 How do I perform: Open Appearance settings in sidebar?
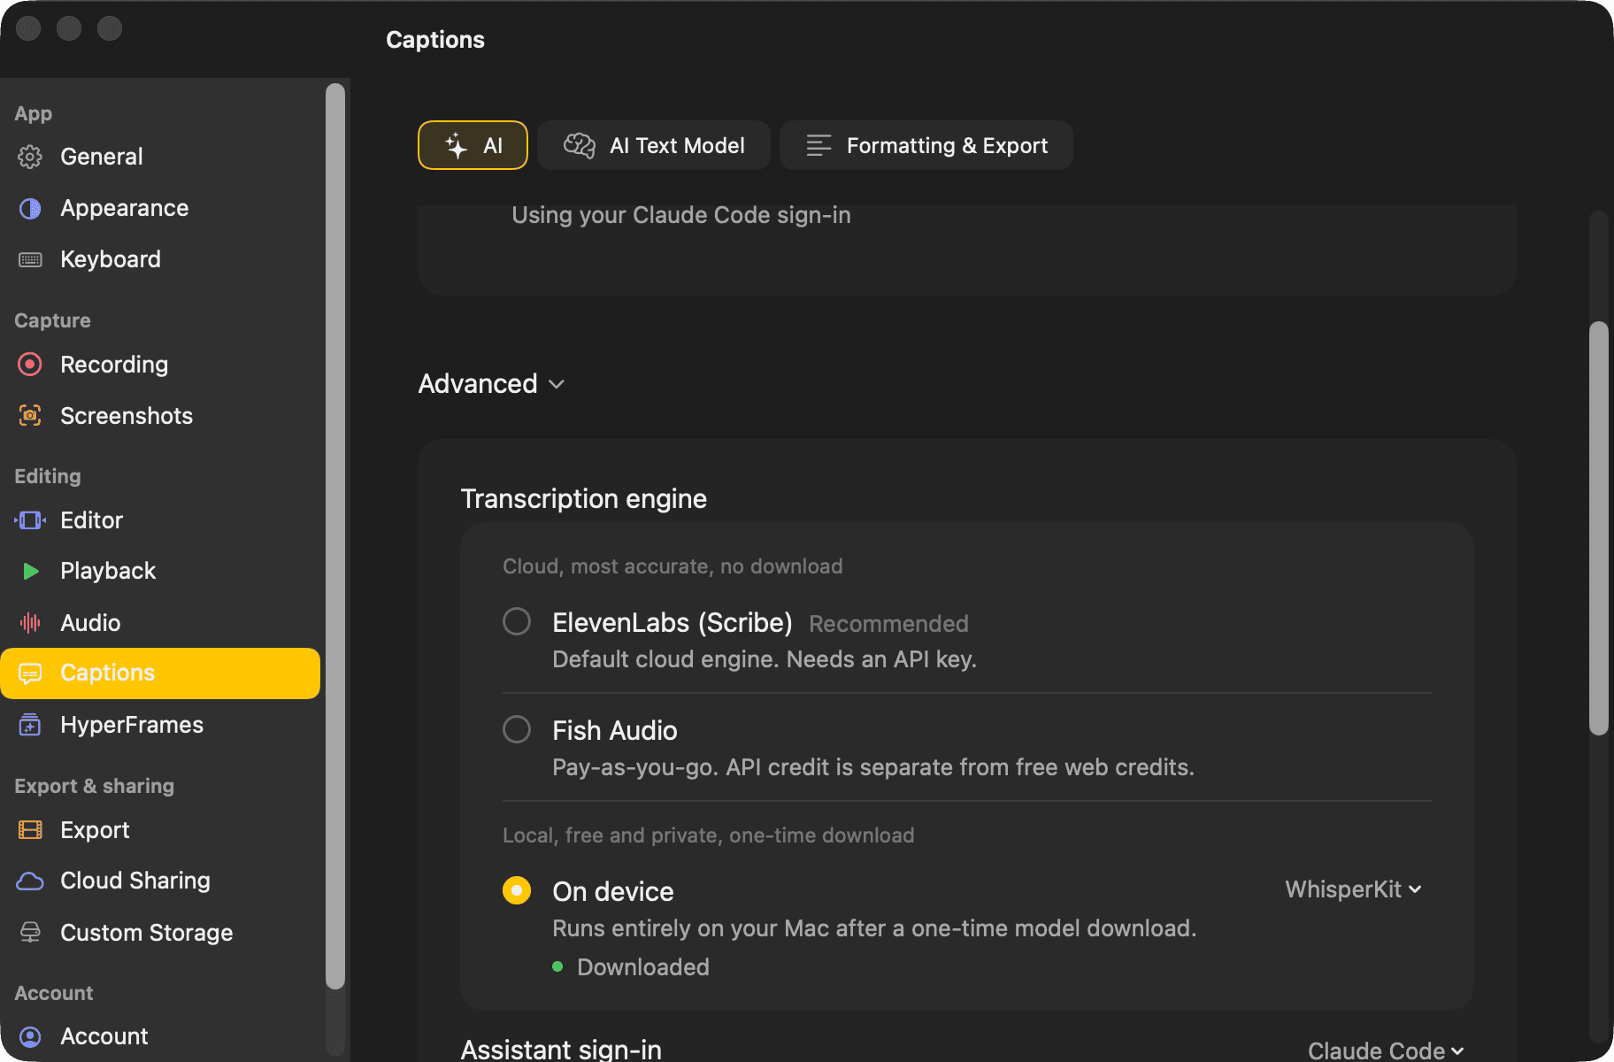click(160, 208)
